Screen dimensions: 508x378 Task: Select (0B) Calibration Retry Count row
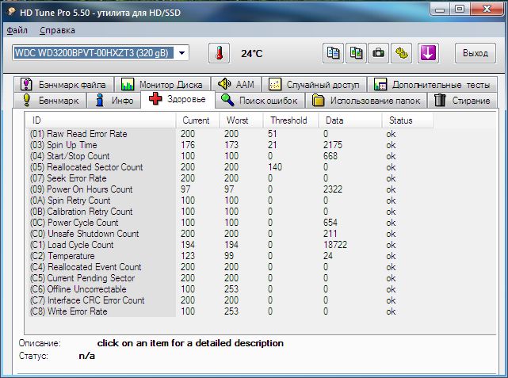point(230,212)
